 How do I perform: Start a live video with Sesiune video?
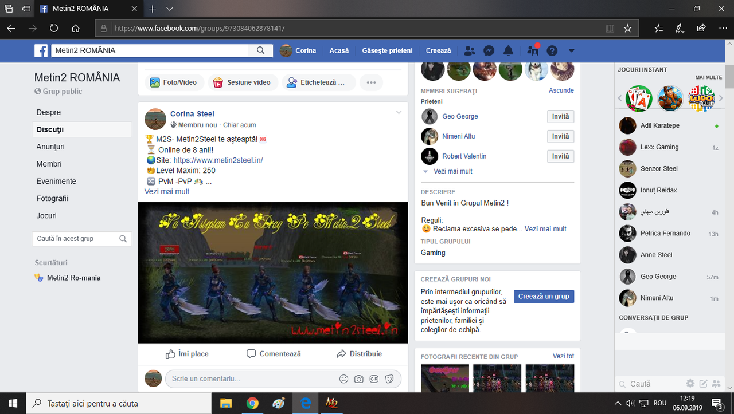point(243,82)
